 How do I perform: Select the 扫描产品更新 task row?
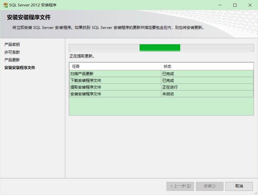161,74
